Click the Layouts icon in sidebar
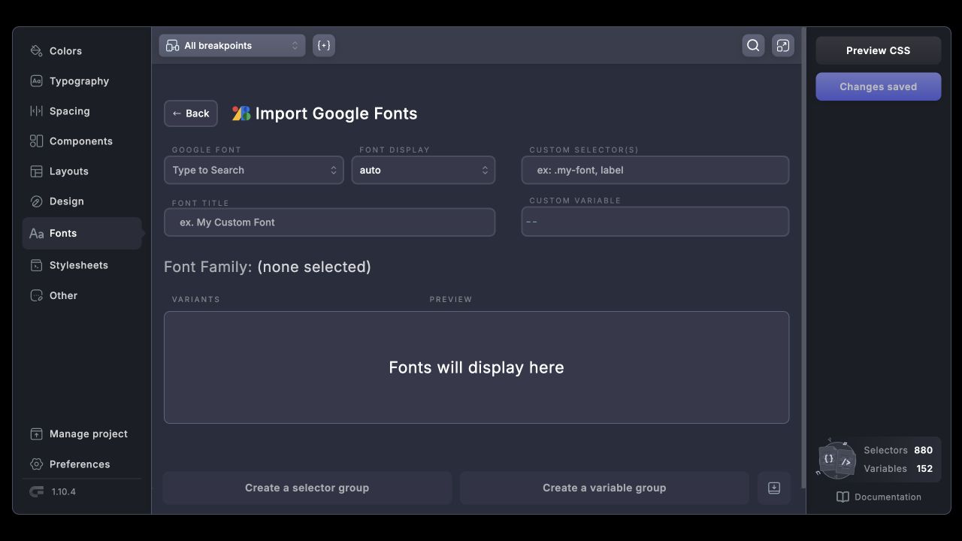Screen dimensions: 962x541 36,171
